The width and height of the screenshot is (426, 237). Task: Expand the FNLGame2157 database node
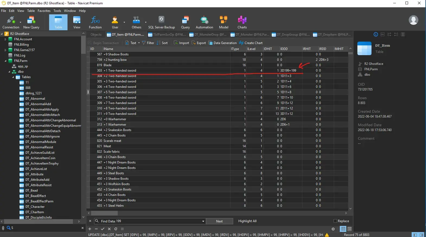[x=5, y=50]
